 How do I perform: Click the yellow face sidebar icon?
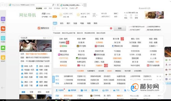click(3, 58)
